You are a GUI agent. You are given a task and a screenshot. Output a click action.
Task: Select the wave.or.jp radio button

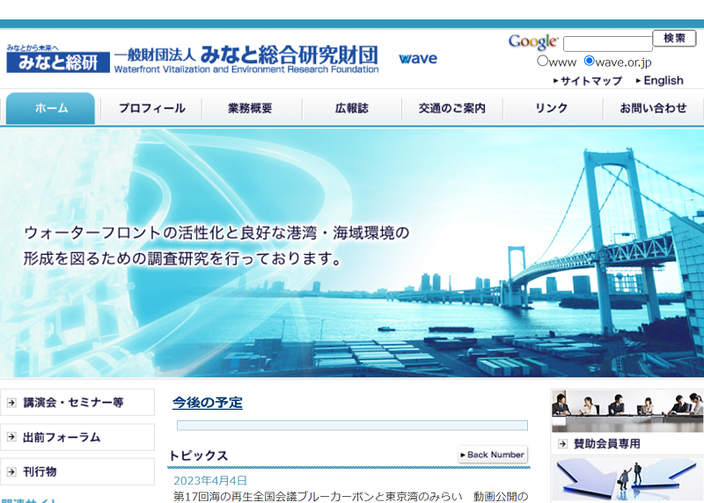(590, 62)
